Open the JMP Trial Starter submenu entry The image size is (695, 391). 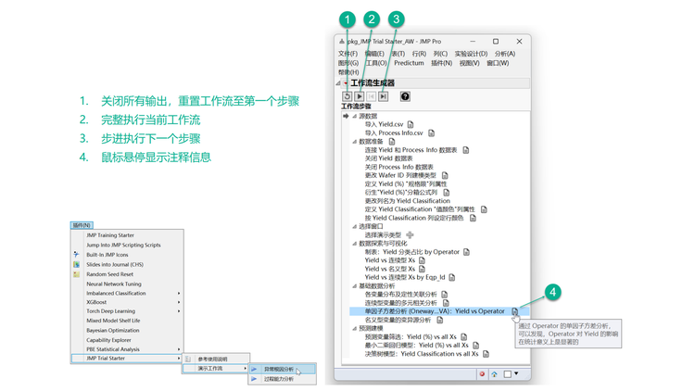127,359
